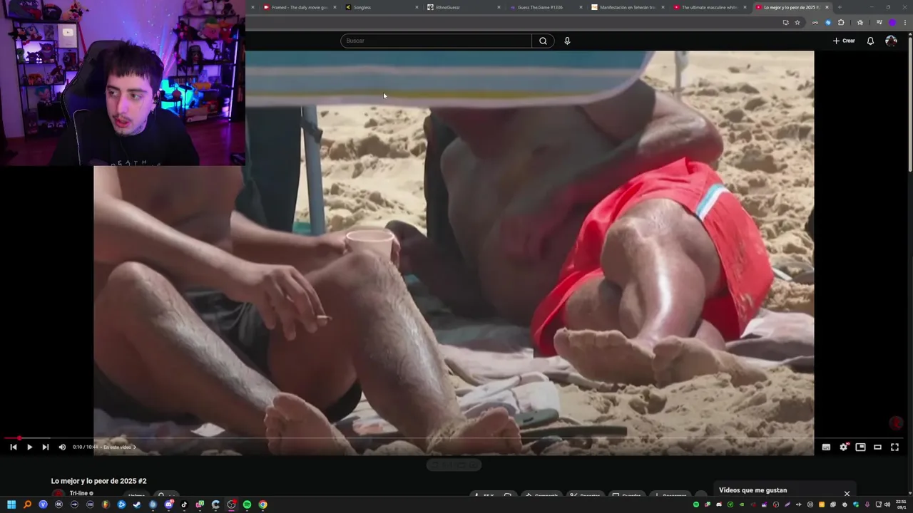Mute the video volume
The width and height of the screenshot is (913, 513).
(x=62, y=447)
